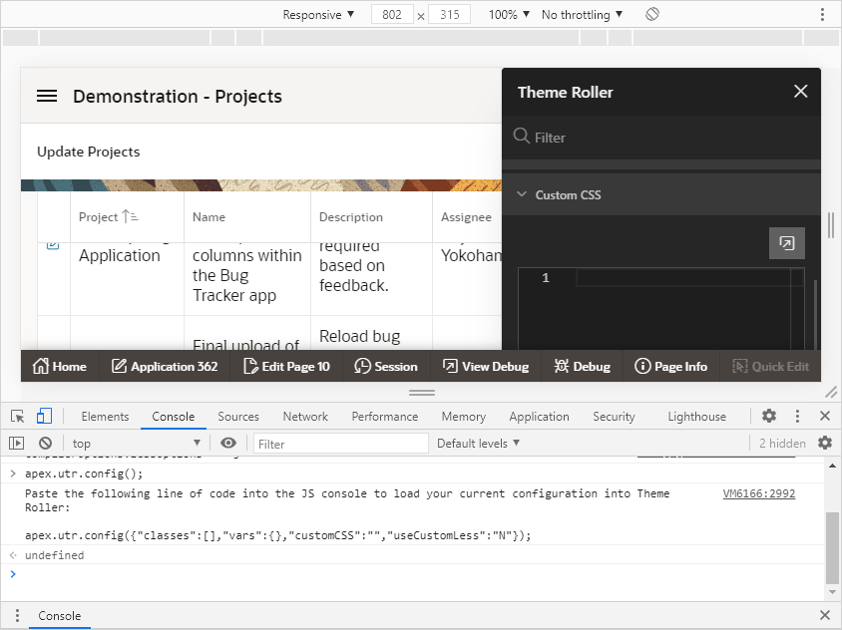The height and width of the screenshot is (630, 842).
Task: Click the 2 hidden messages indicator
Action: point(782,444)
